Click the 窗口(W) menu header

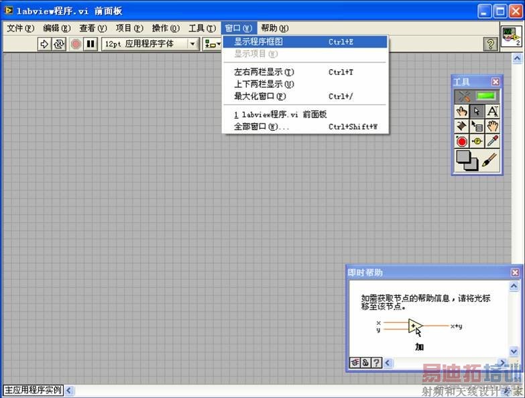[x=239, y=28]
